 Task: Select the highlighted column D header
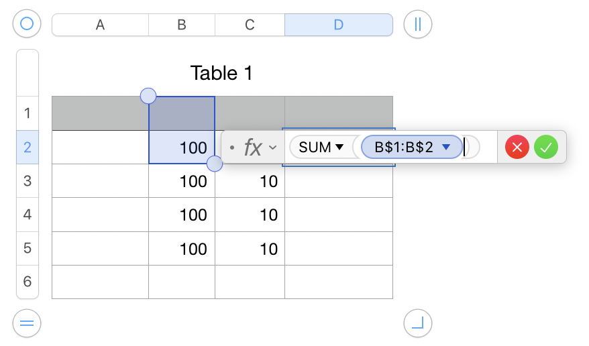click(x=338, y=25)
